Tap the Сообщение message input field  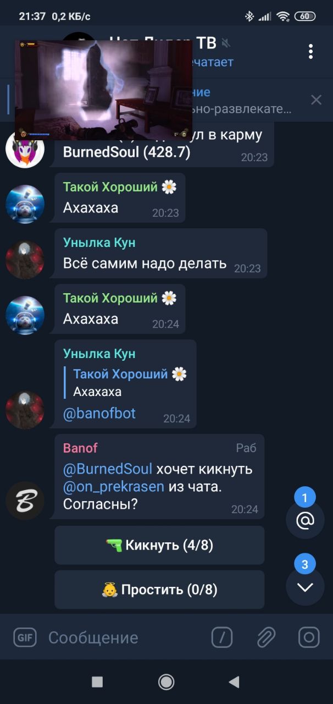pyautogui.click(x=126, y=637)
